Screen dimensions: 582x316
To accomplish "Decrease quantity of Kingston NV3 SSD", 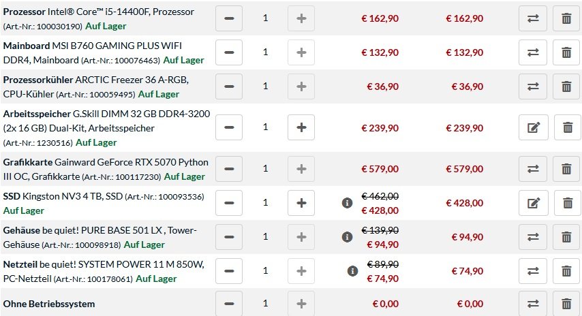I will (229, 203).
